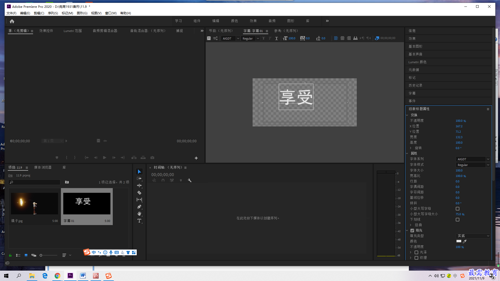Open the Editing workspace
This screenshot has height=281, width=500.
click(x=216, y=21)
